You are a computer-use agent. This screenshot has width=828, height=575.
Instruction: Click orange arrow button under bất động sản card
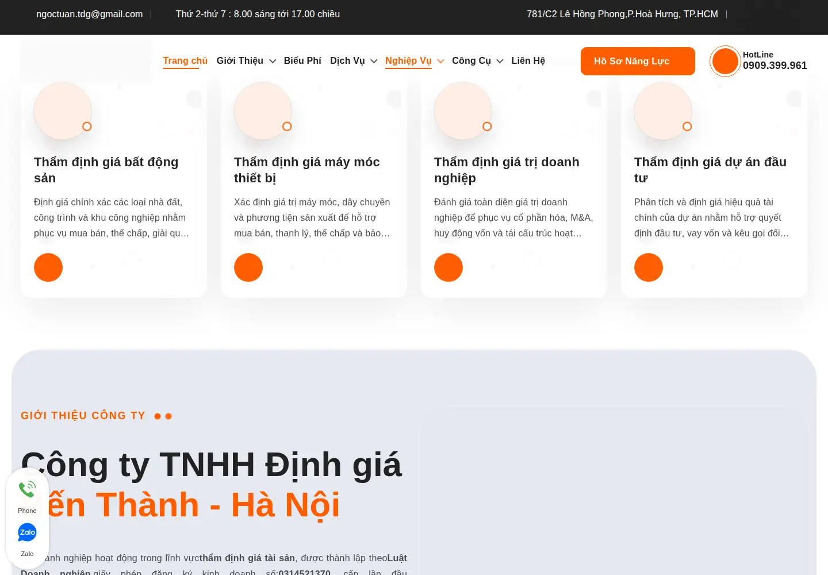coord(48,267)
